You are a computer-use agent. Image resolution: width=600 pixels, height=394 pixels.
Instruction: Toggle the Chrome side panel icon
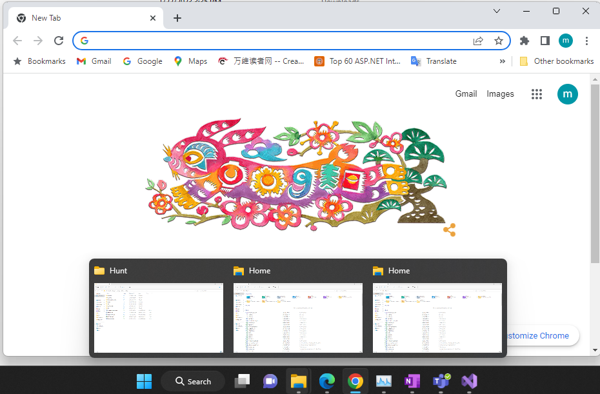[x=545, y=41]
